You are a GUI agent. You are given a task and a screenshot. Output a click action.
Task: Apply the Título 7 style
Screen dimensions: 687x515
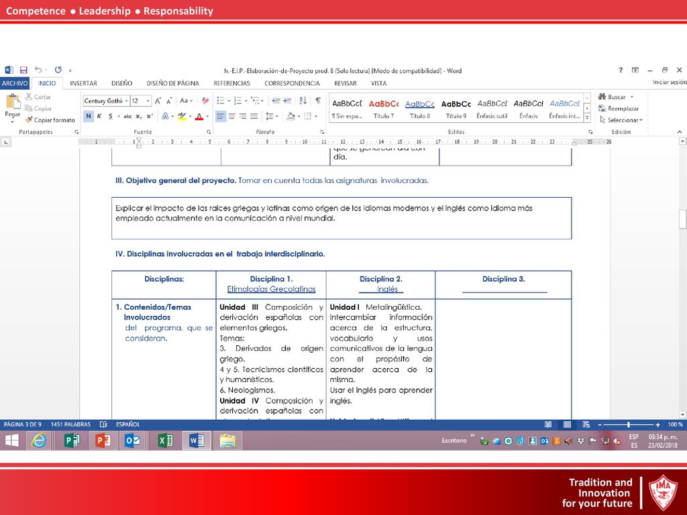coord(383,109)
